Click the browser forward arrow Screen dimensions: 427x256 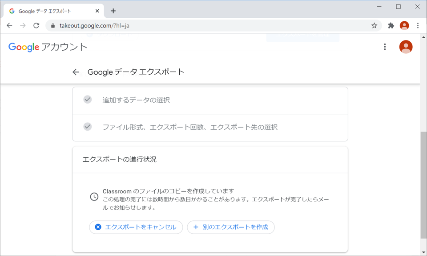[23, 26]
